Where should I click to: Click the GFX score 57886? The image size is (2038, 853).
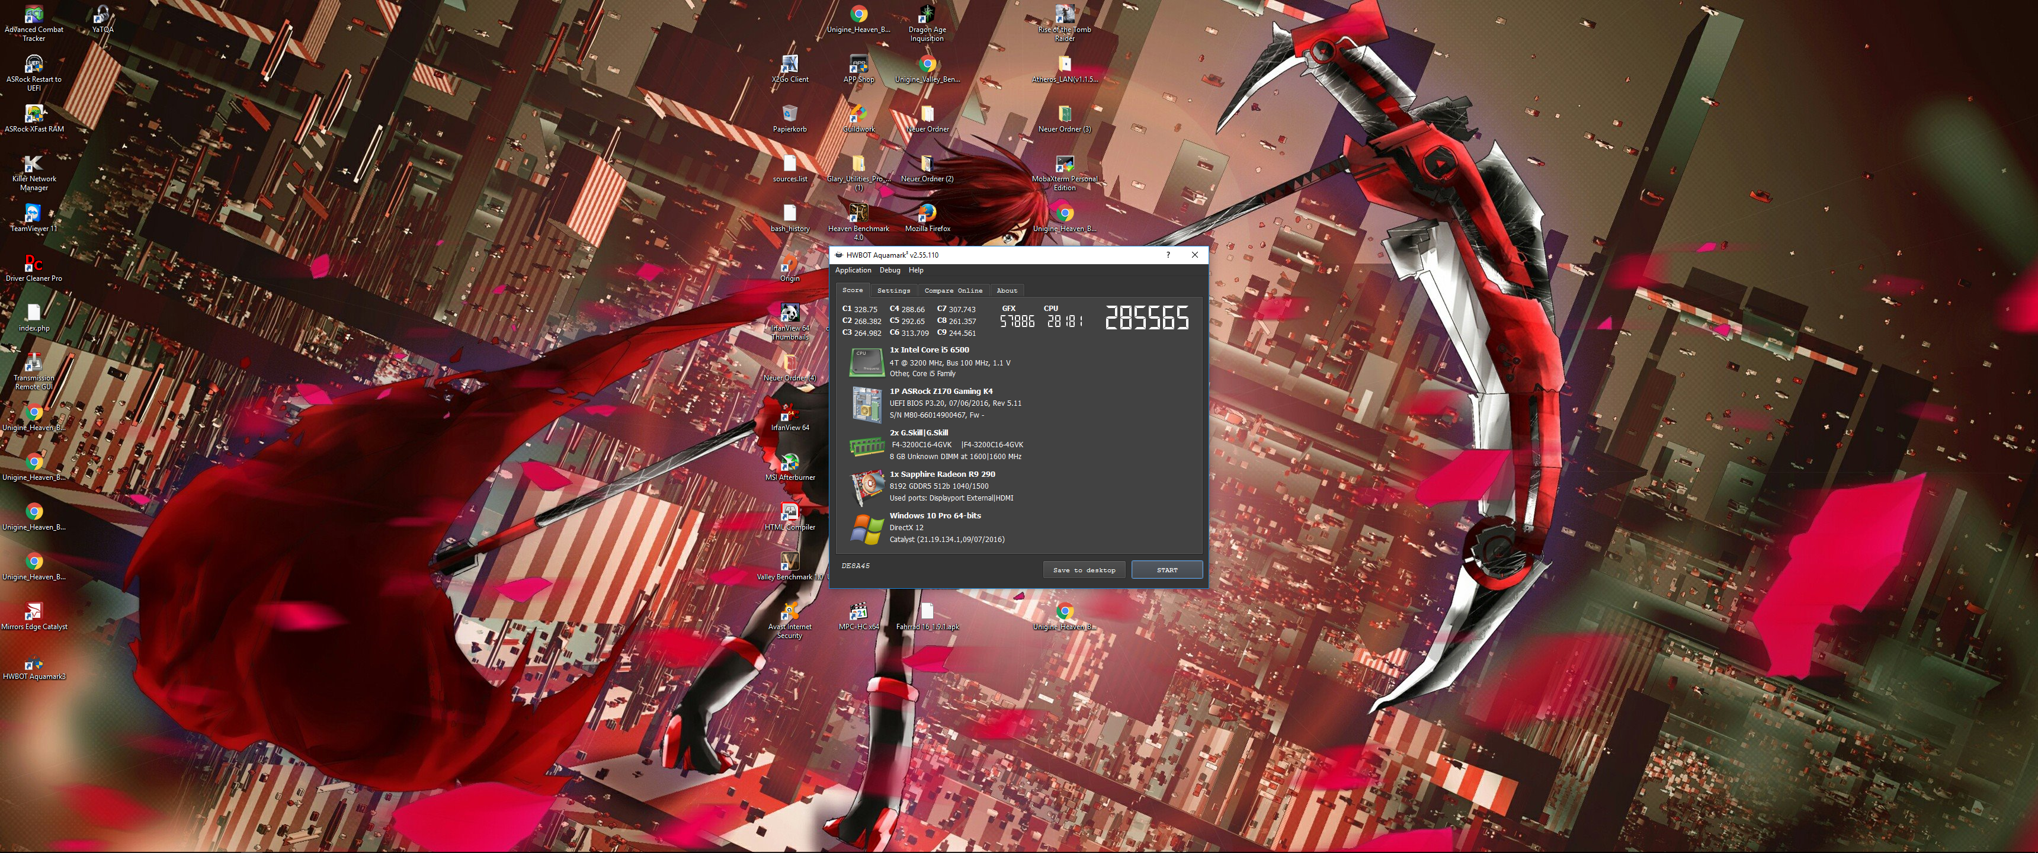[x=1017, y=321]
